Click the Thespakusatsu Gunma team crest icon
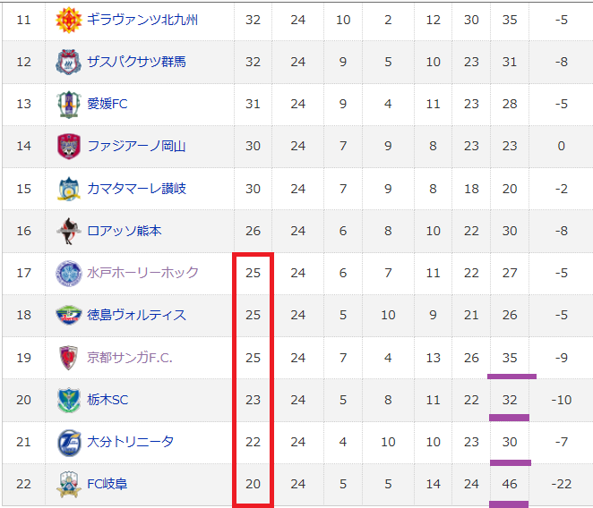 (x=68, y=62)
